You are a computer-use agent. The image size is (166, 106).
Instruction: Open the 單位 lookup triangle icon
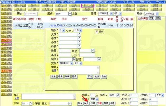point(93,51)
